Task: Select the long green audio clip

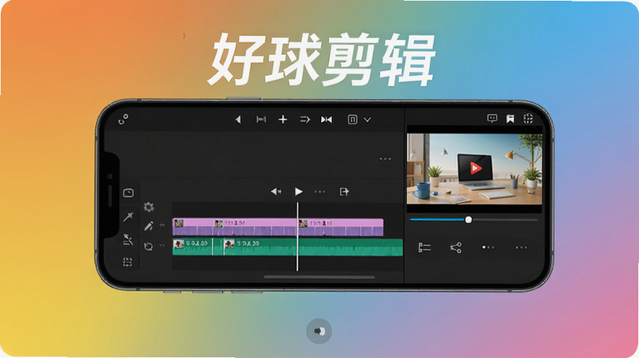Action: tap(313, 247)
